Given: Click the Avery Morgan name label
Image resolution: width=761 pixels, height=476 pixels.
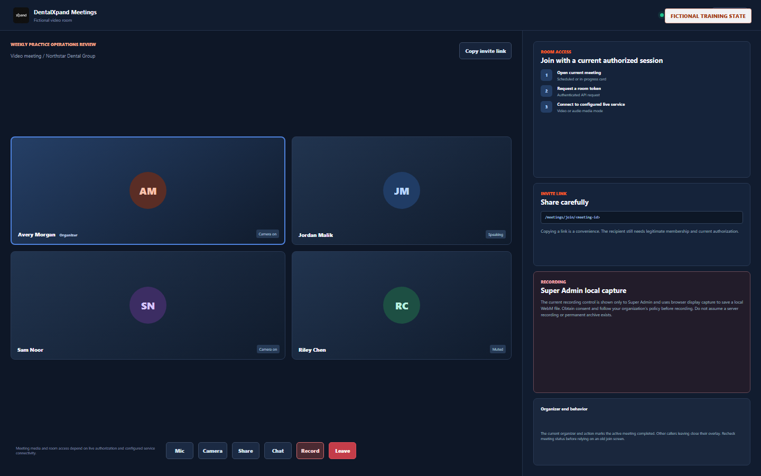Looking at the screenshot, I should (x=36, y=234).
